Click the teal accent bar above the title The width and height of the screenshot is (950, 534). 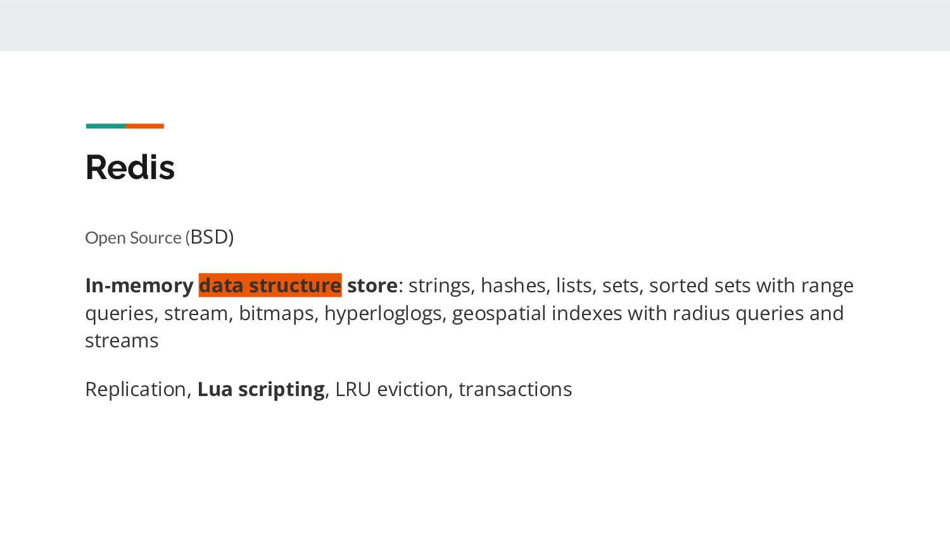[x=105, y=126]
